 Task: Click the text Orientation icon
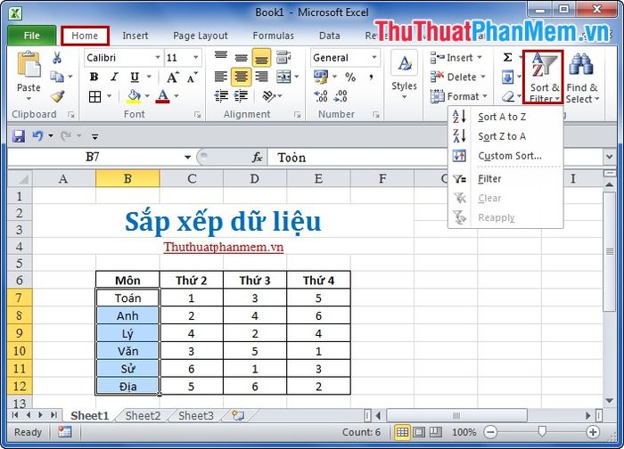click(x=269, y=96)
